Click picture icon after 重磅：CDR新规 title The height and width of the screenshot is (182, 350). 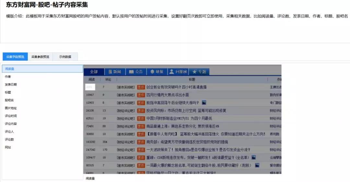(253, 157)
